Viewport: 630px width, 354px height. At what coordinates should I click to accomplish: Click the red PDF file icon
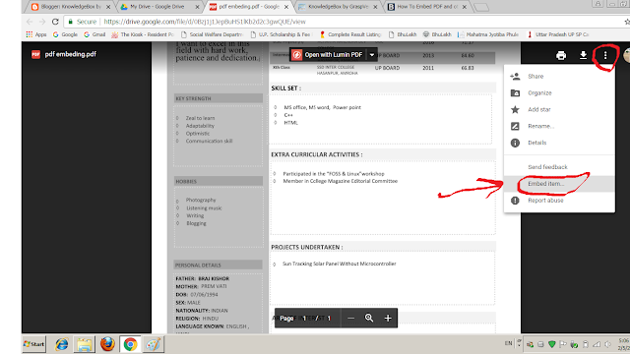[35, 54]
